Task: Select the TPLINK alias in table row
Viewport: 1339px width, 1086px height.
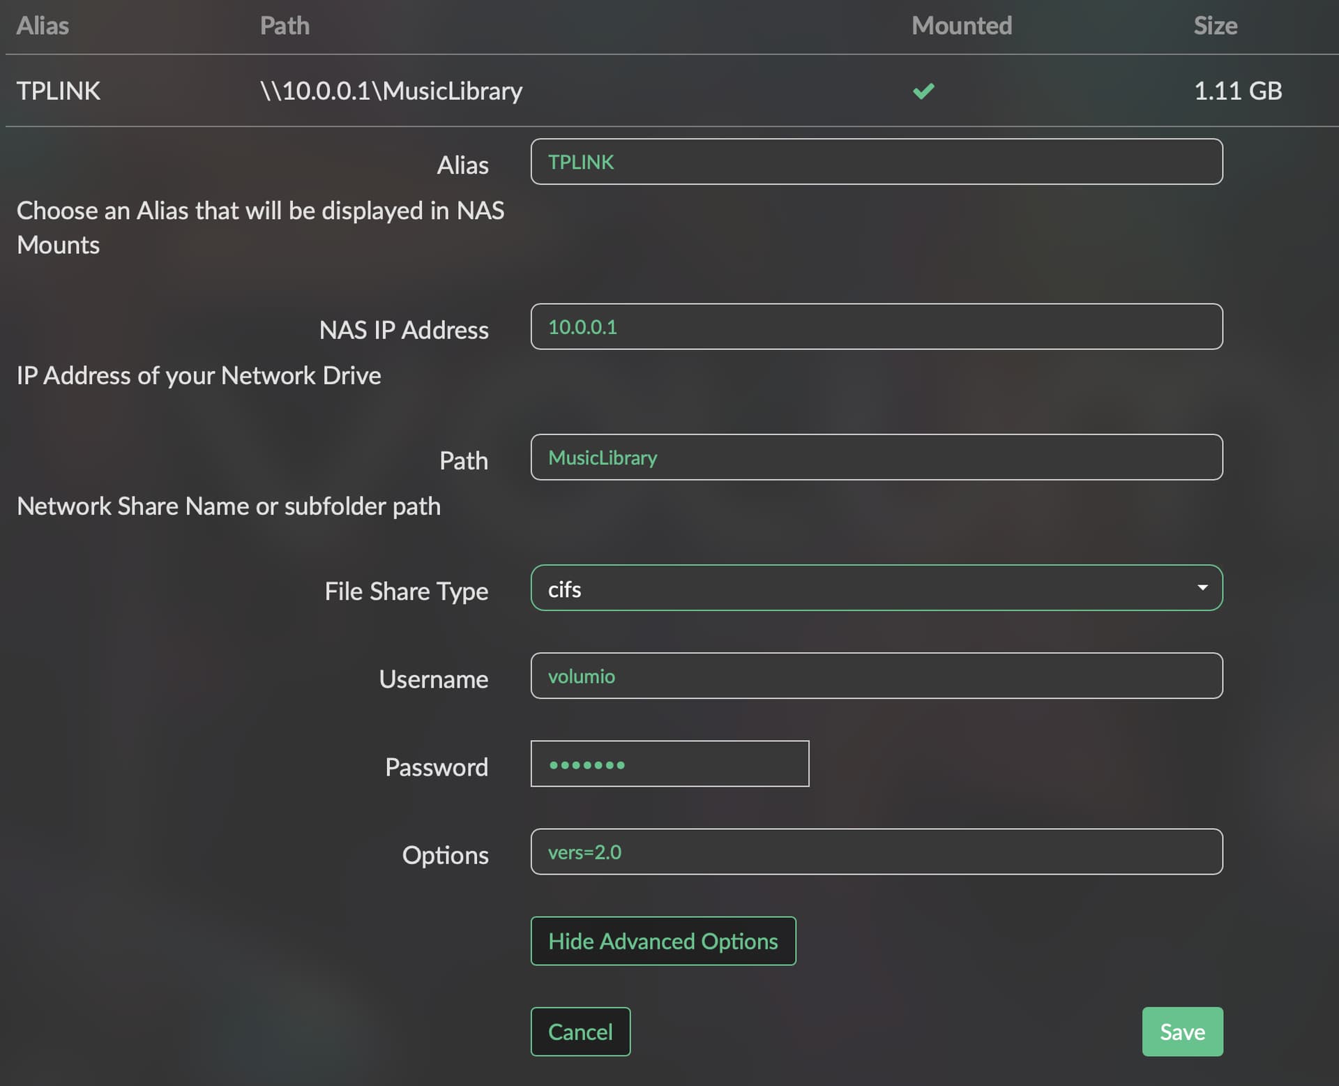Action: click(x=59, y=91)
